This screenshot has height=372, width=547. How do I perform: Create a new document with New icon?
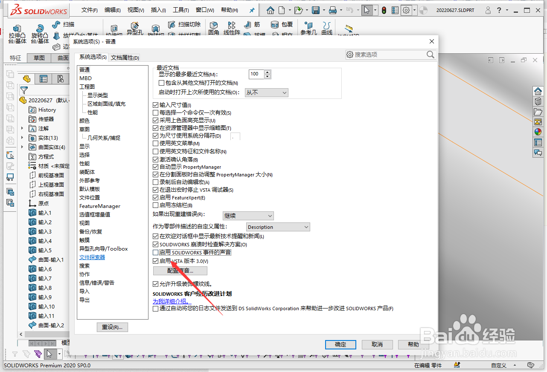[x=282, y=10]
